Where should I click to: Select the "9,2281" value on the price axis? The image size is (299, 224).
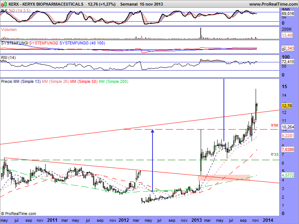pyautogui.click(x=288, y=136)
